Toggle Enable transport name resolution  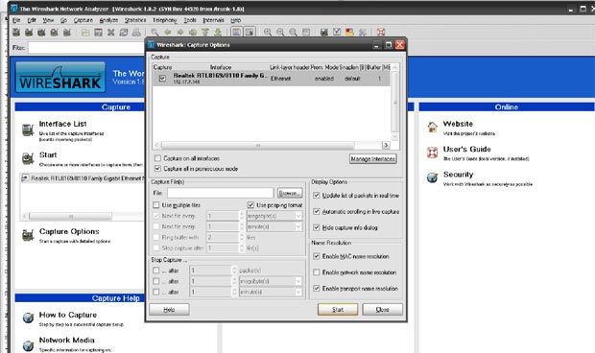pos(316,288)
